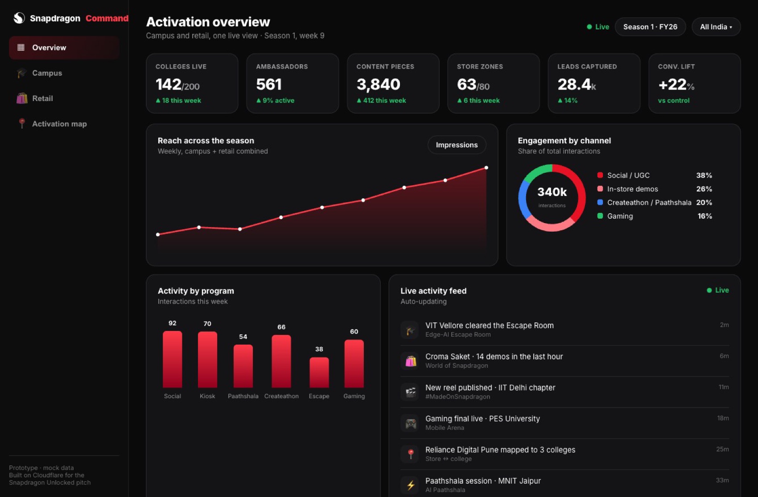The image size is (758, 497).
Task: Click the Createathon bar showing 66
Action: pyautogui.click(x=281, y=361)
